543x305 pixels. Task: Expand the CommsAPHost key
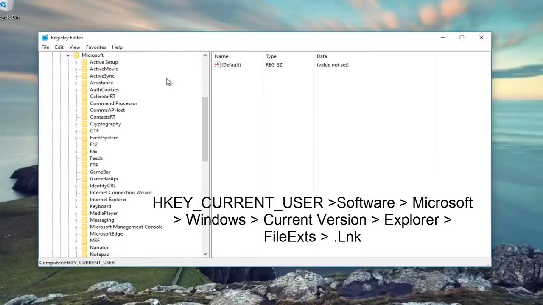pyautogui.click(x=76, y=110)
